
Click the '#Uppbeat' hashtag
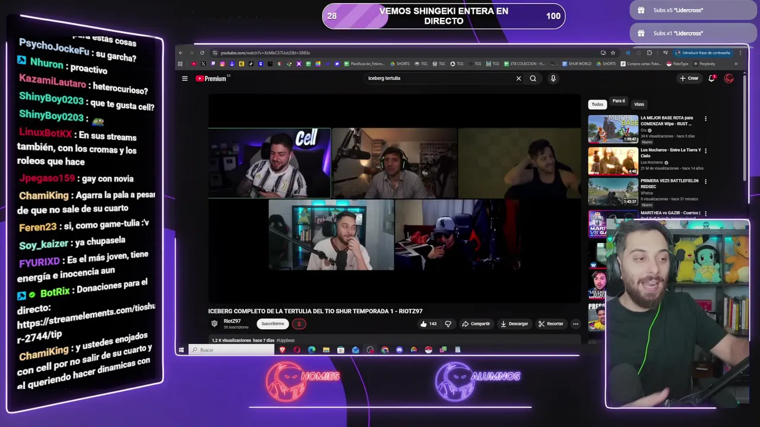coord(286,340)
